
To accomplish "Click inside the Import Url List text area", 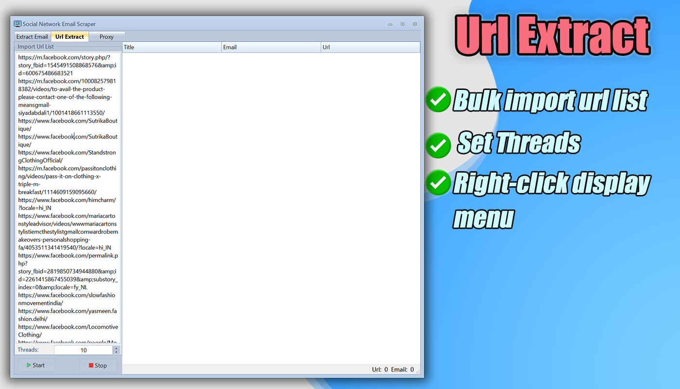I will point(68,194).
